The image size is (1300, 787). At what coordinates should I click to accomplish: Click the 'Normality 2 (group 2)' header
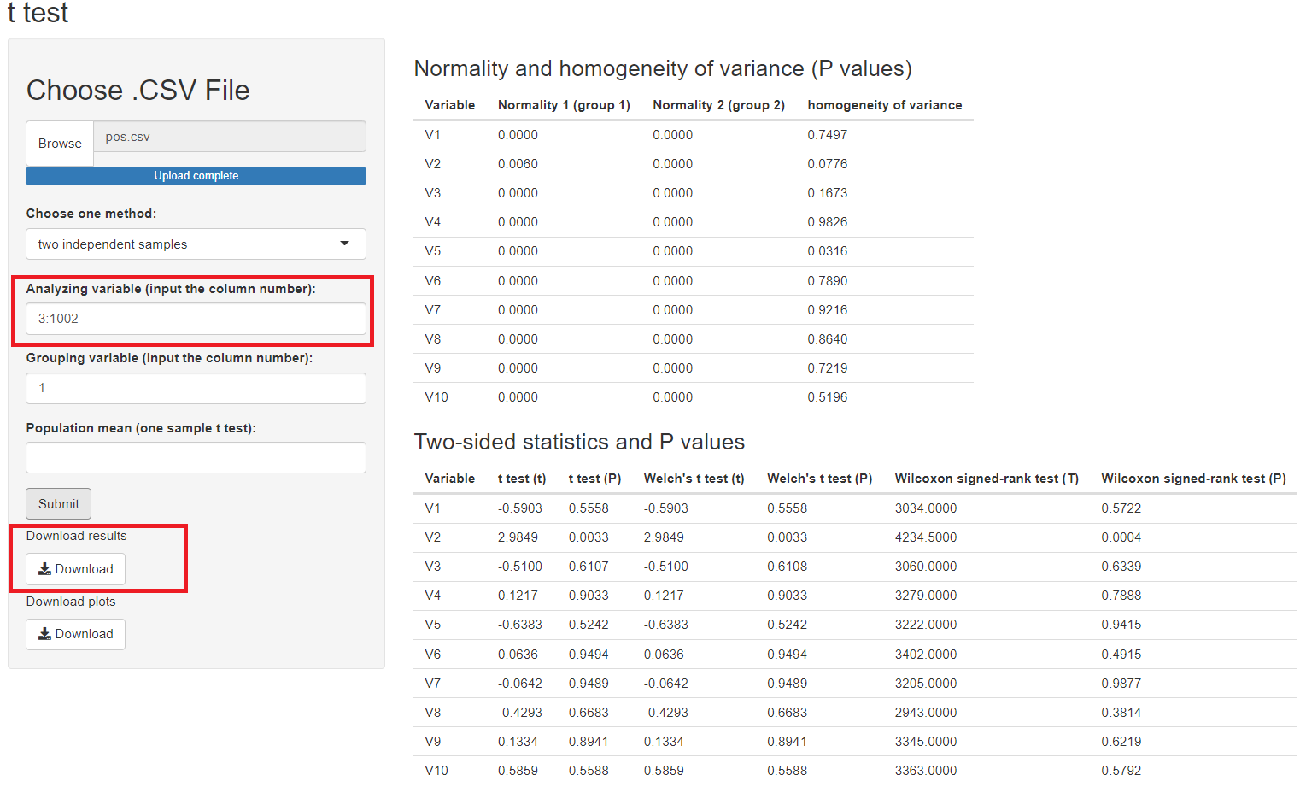pos(718,105)
